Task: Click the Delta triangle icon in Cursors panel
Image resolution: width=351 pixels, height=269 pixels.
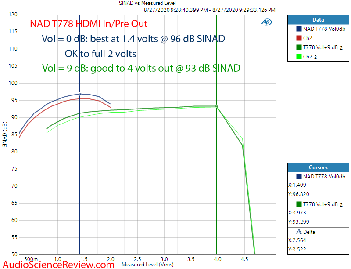Action: point(299,232)
